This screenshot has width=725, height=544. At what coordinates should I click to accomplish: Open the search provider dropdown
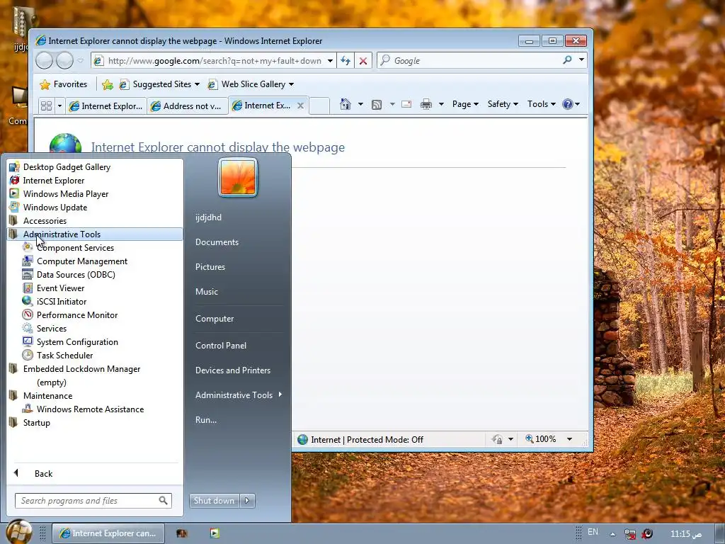coord(582,60)
